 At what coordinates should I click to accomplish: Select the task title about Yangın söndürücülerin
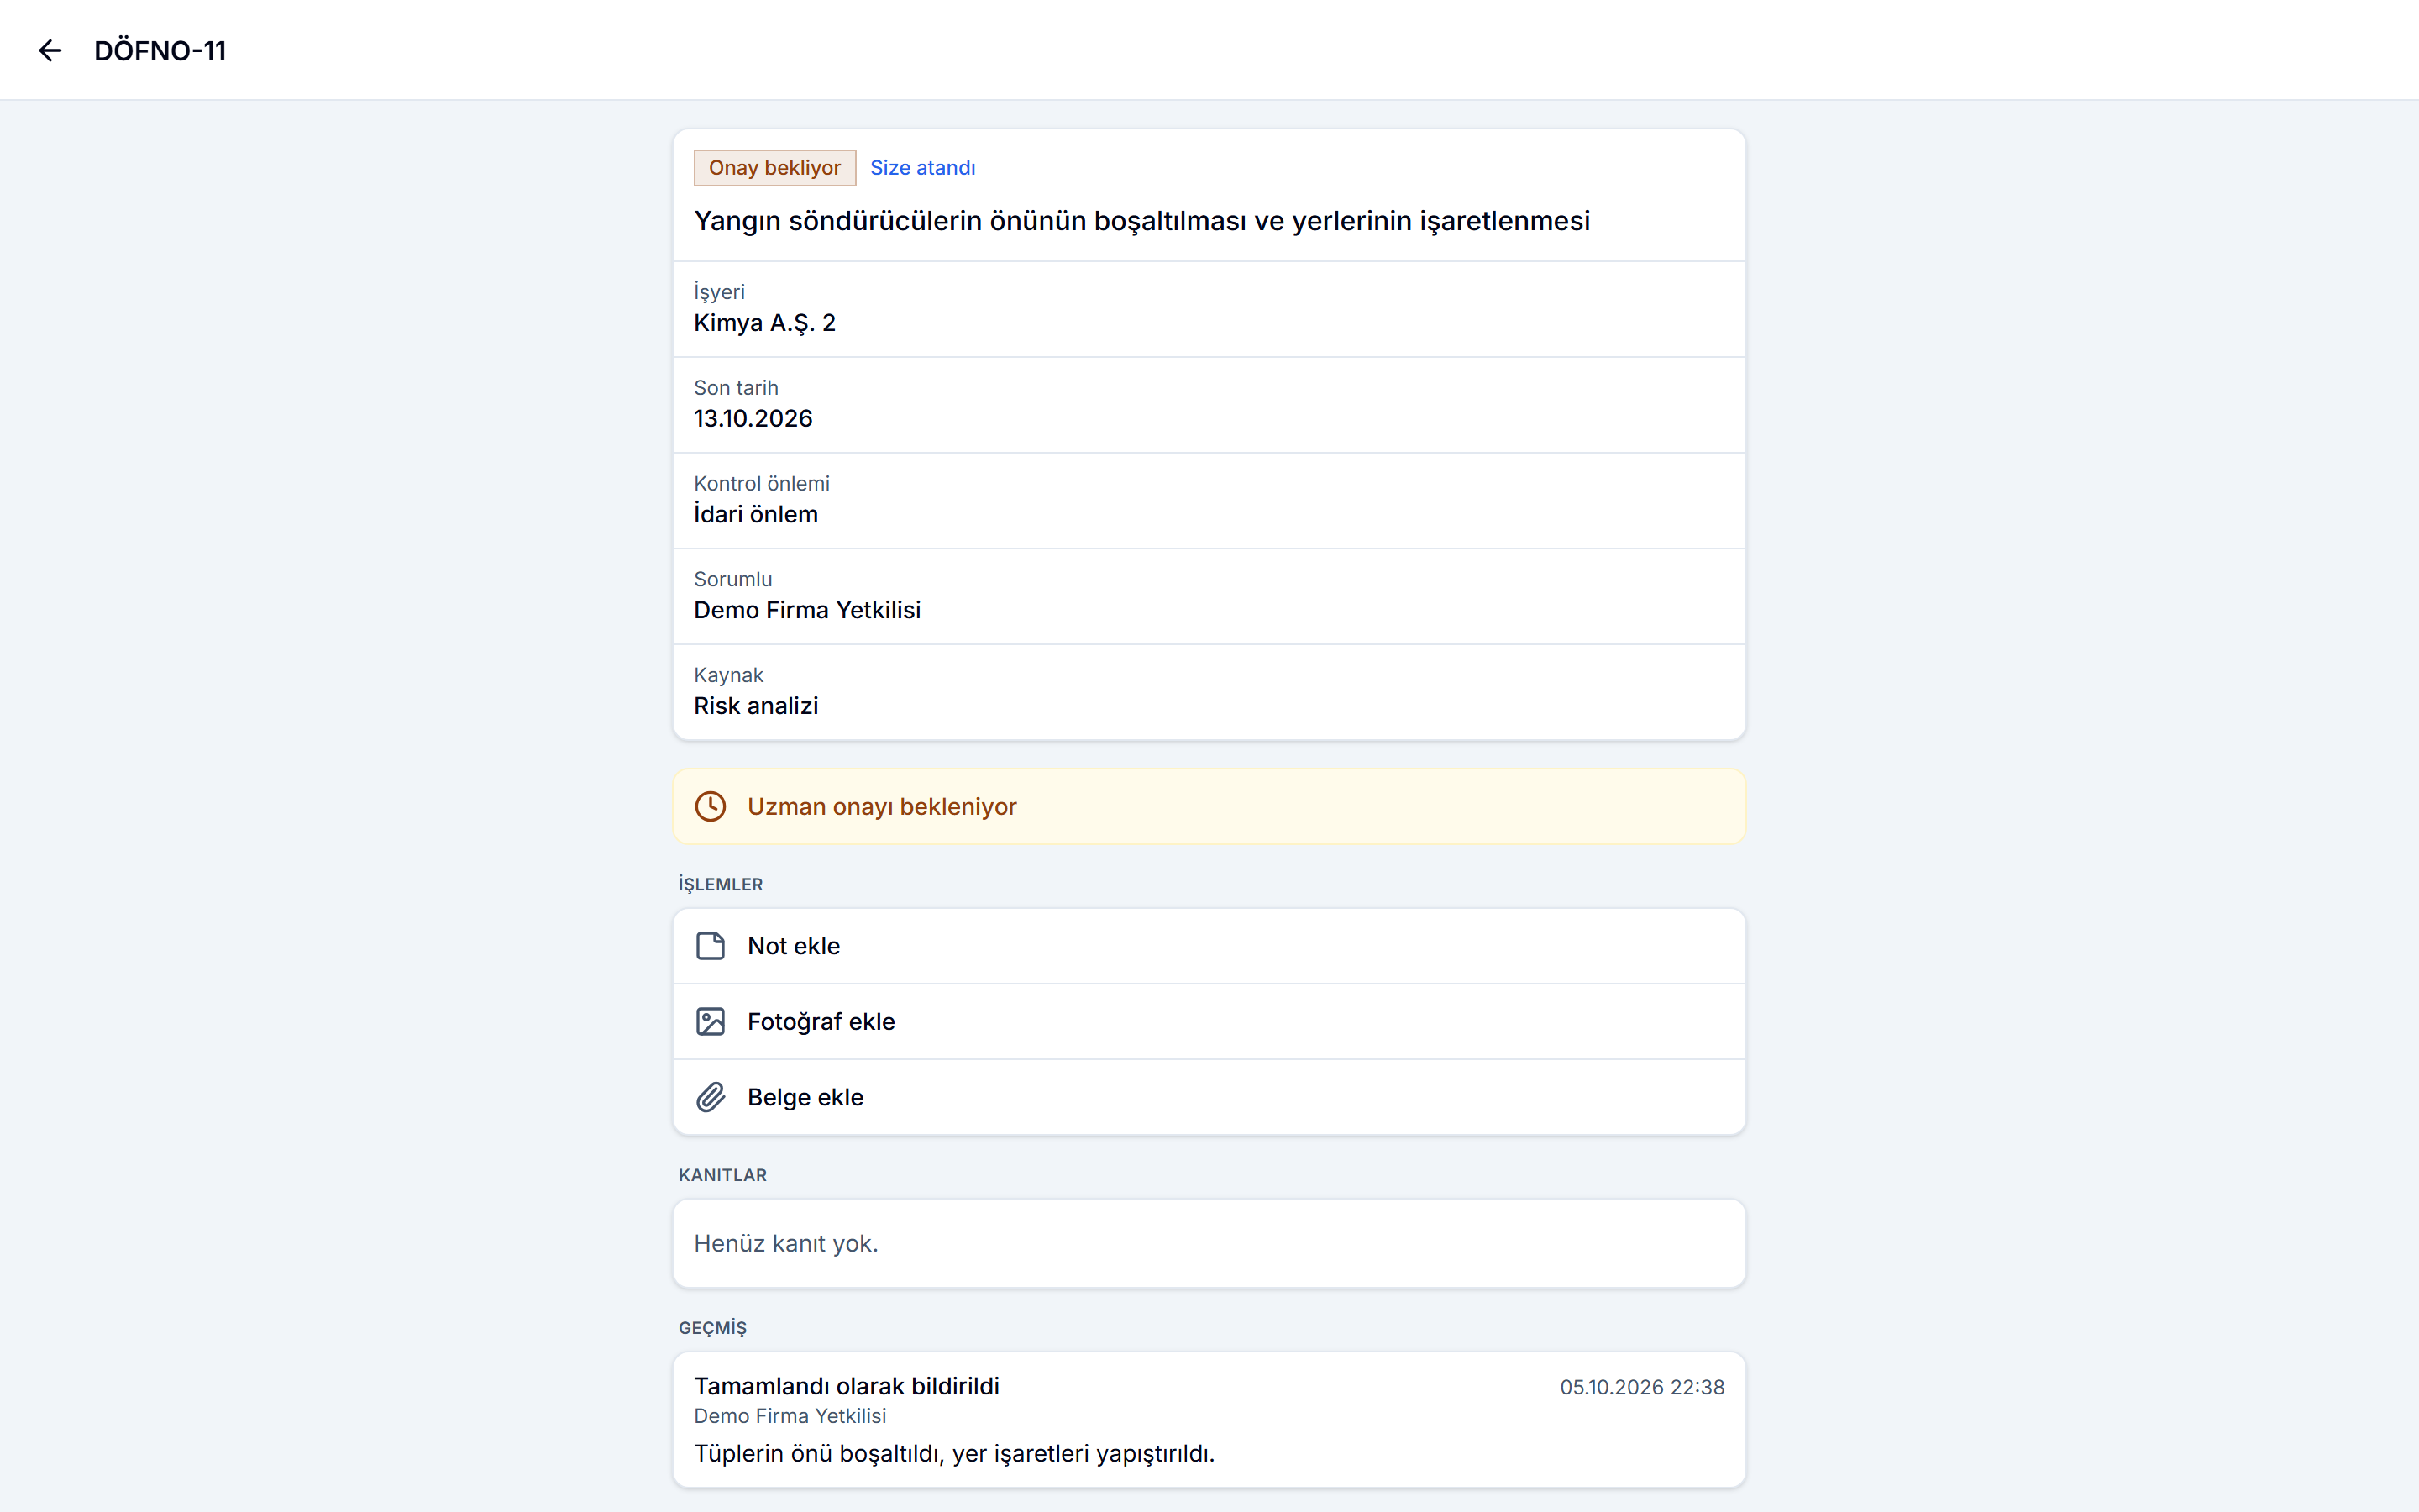point(1141,221)
